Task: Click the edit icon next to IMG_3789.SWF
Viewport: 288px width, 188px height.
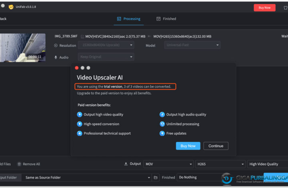Action: tap(83, 37)
